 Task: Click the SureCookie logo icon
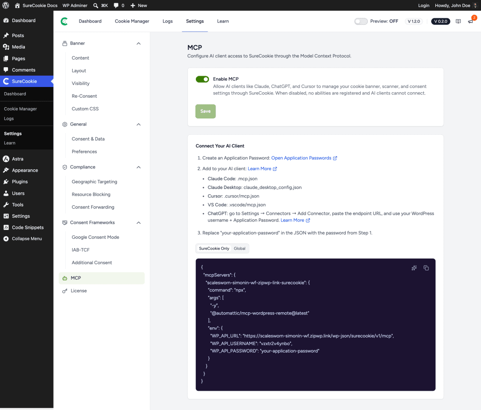click(x=64, y=21)
